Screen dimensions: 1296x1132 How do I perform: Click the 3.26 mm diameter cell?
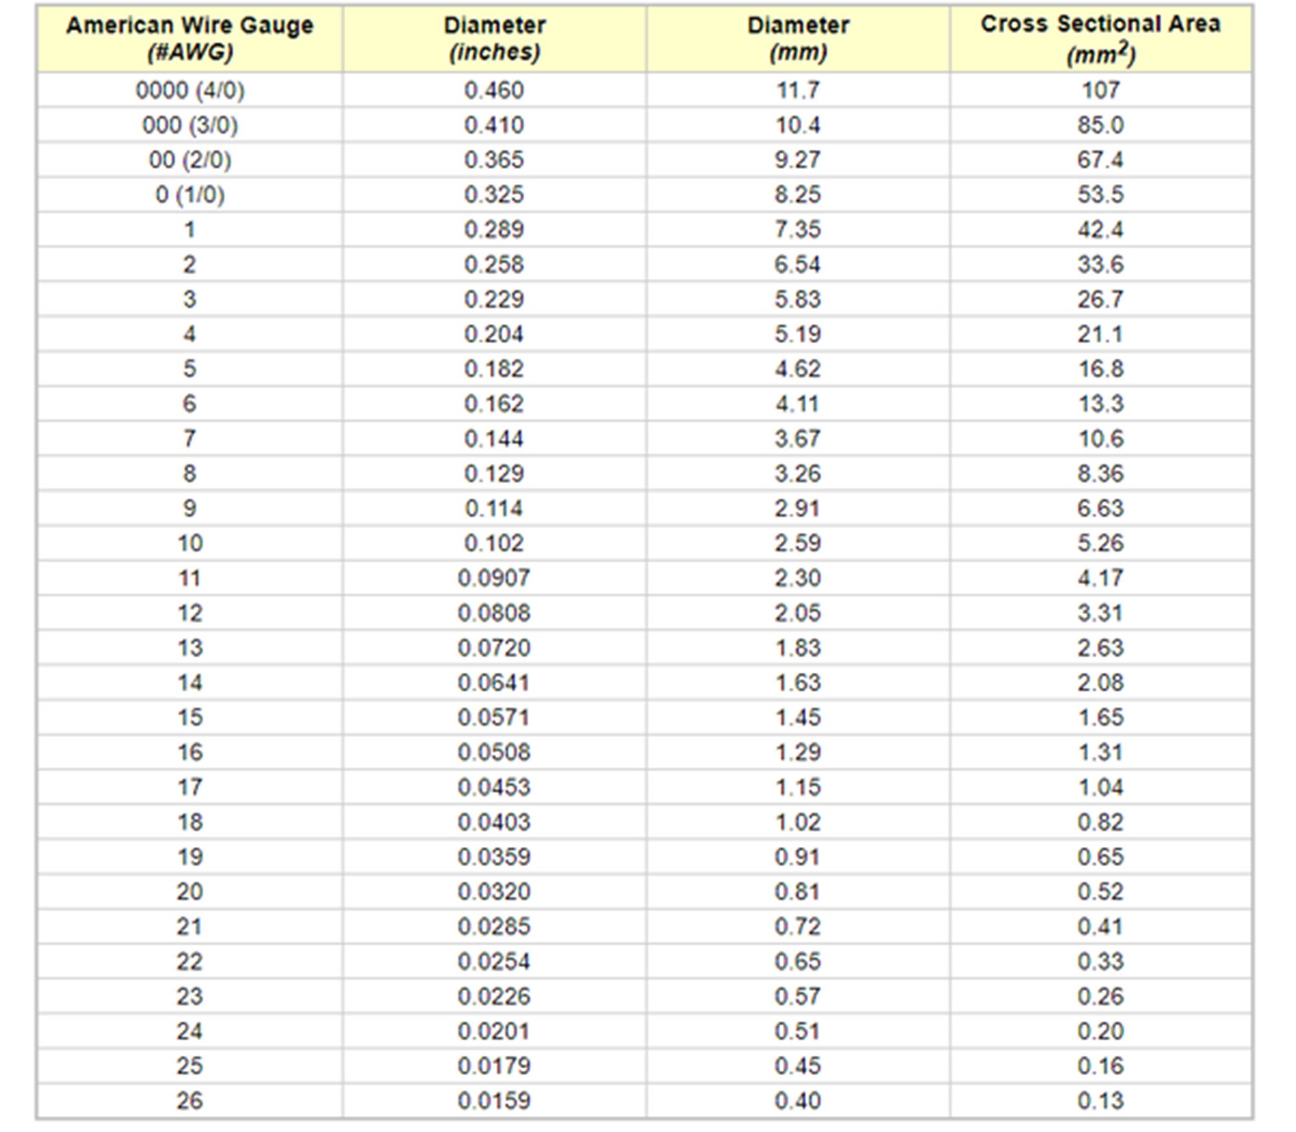(798, 474)
